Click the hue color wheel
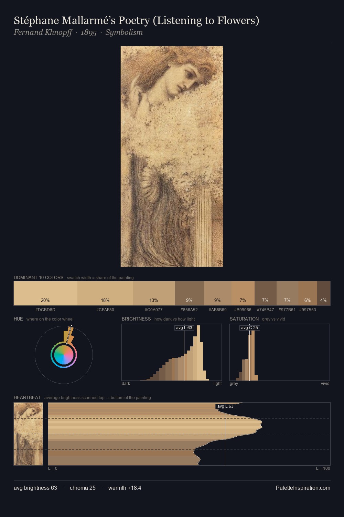 tap(64, 355)
